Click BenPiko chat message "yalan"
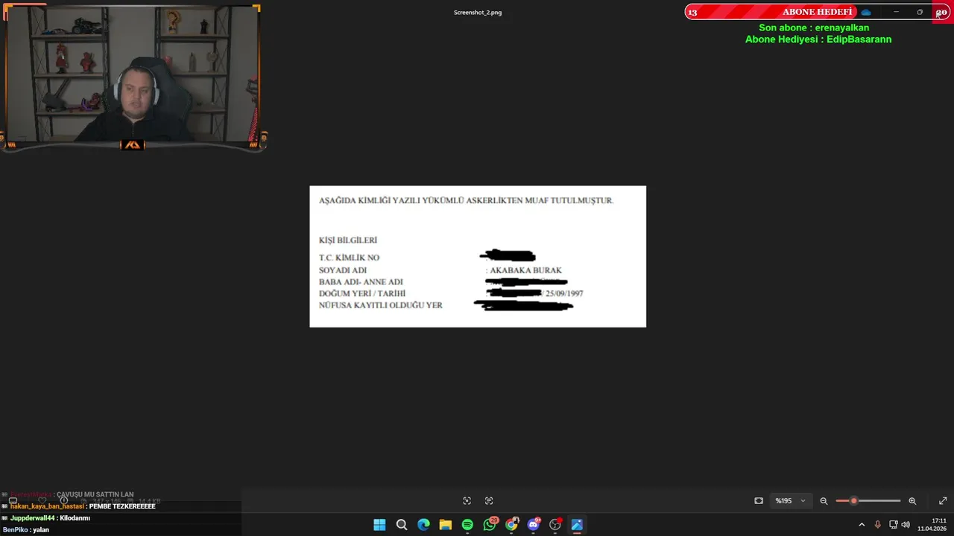 [x=26, y=530]
